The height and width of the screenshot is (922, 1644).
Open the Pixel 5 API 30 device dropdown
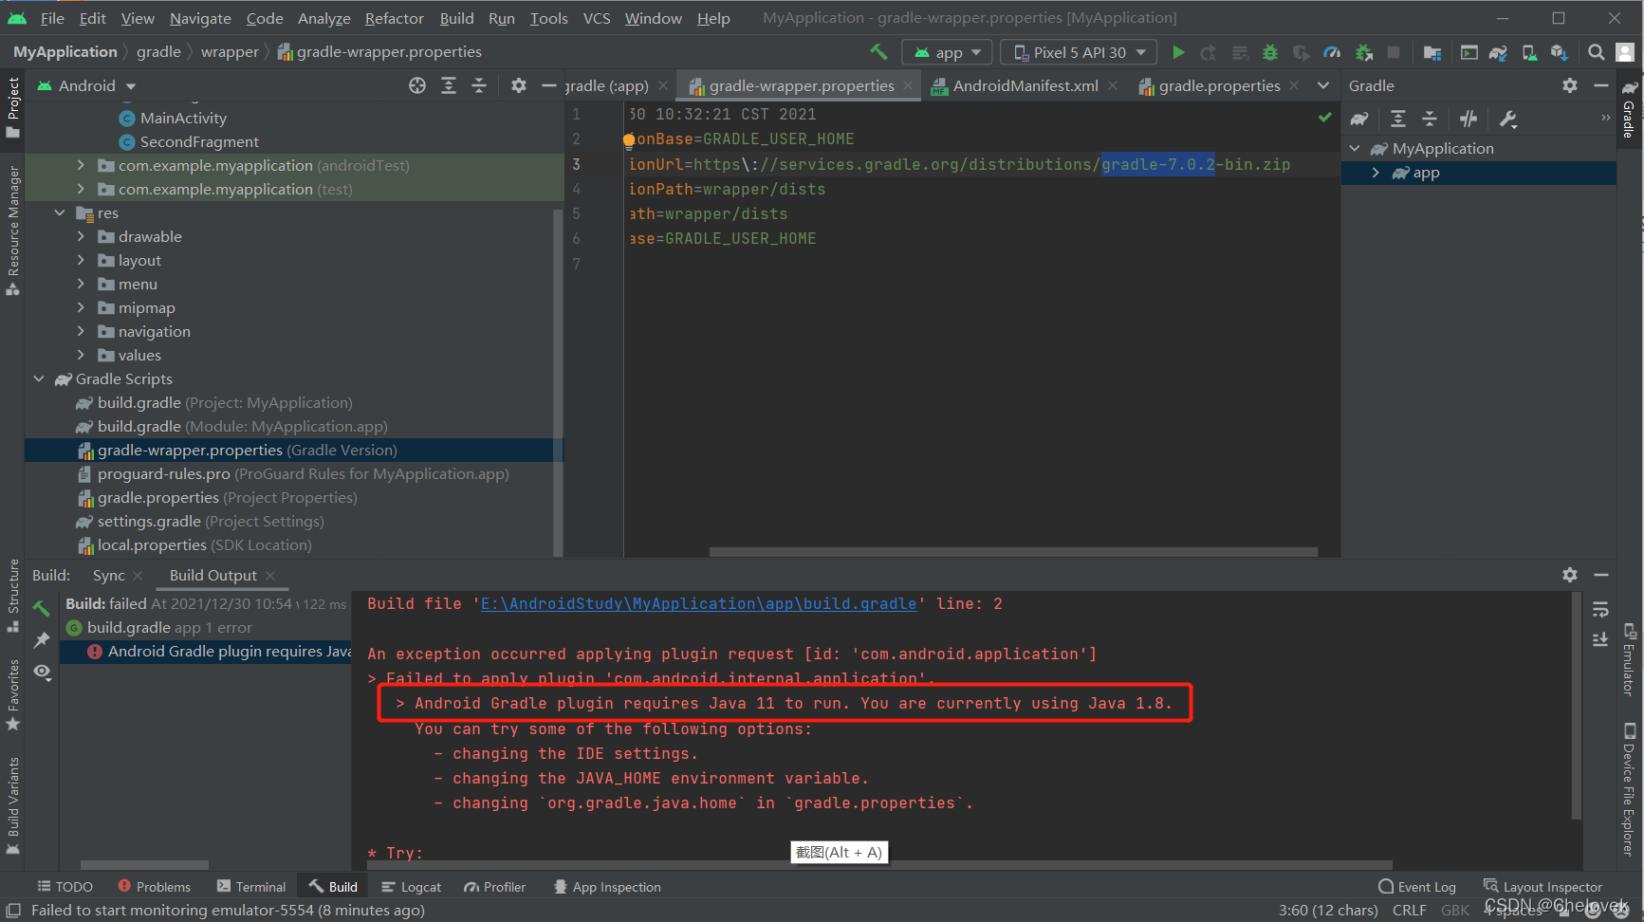1079,52
